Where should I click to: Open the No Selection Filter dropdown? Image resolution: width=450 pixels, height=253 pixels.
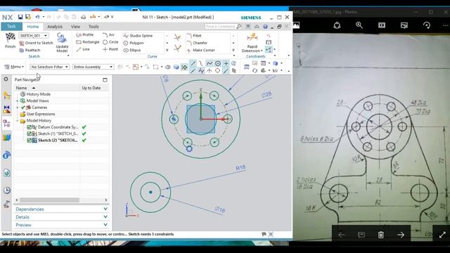click(x=49, y=67)
